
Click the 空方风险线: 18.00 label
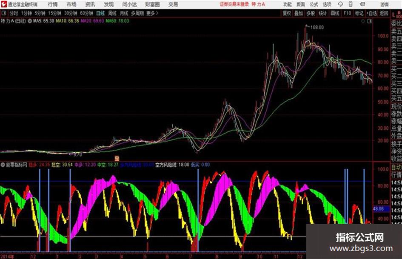pyautogui.click(x=172, y=165)
